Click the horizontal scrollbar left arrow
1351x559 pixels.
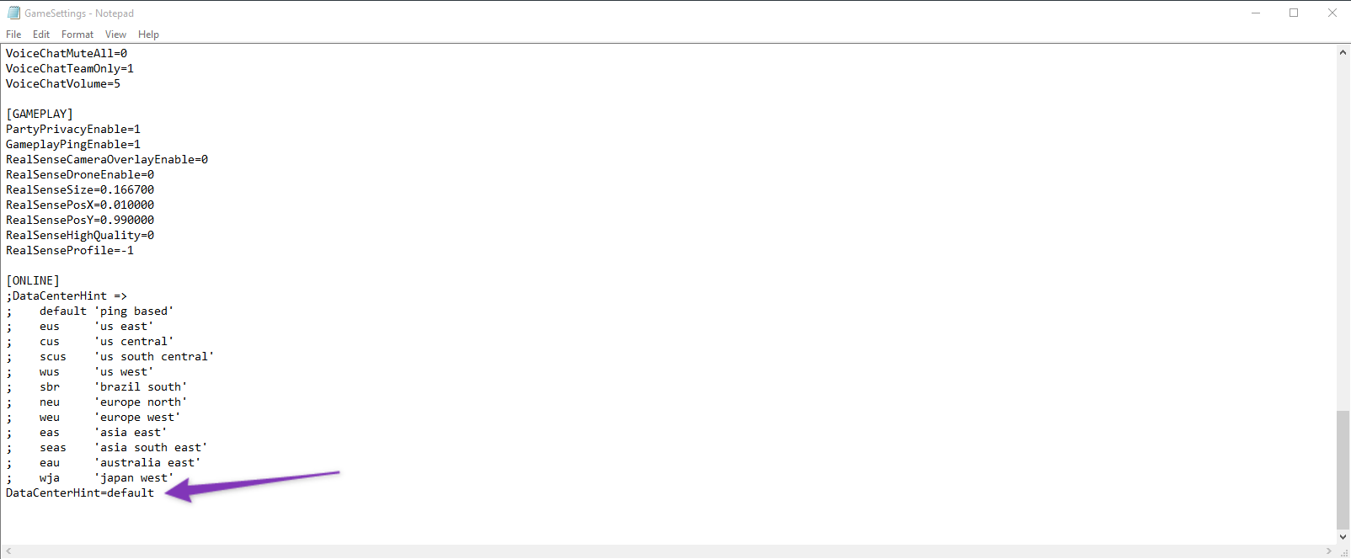tap(8, 551)
